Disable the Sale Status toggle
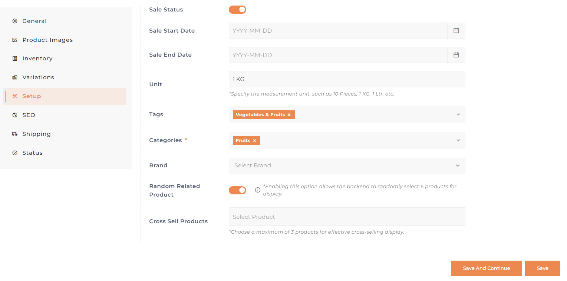 click(237, 10)
